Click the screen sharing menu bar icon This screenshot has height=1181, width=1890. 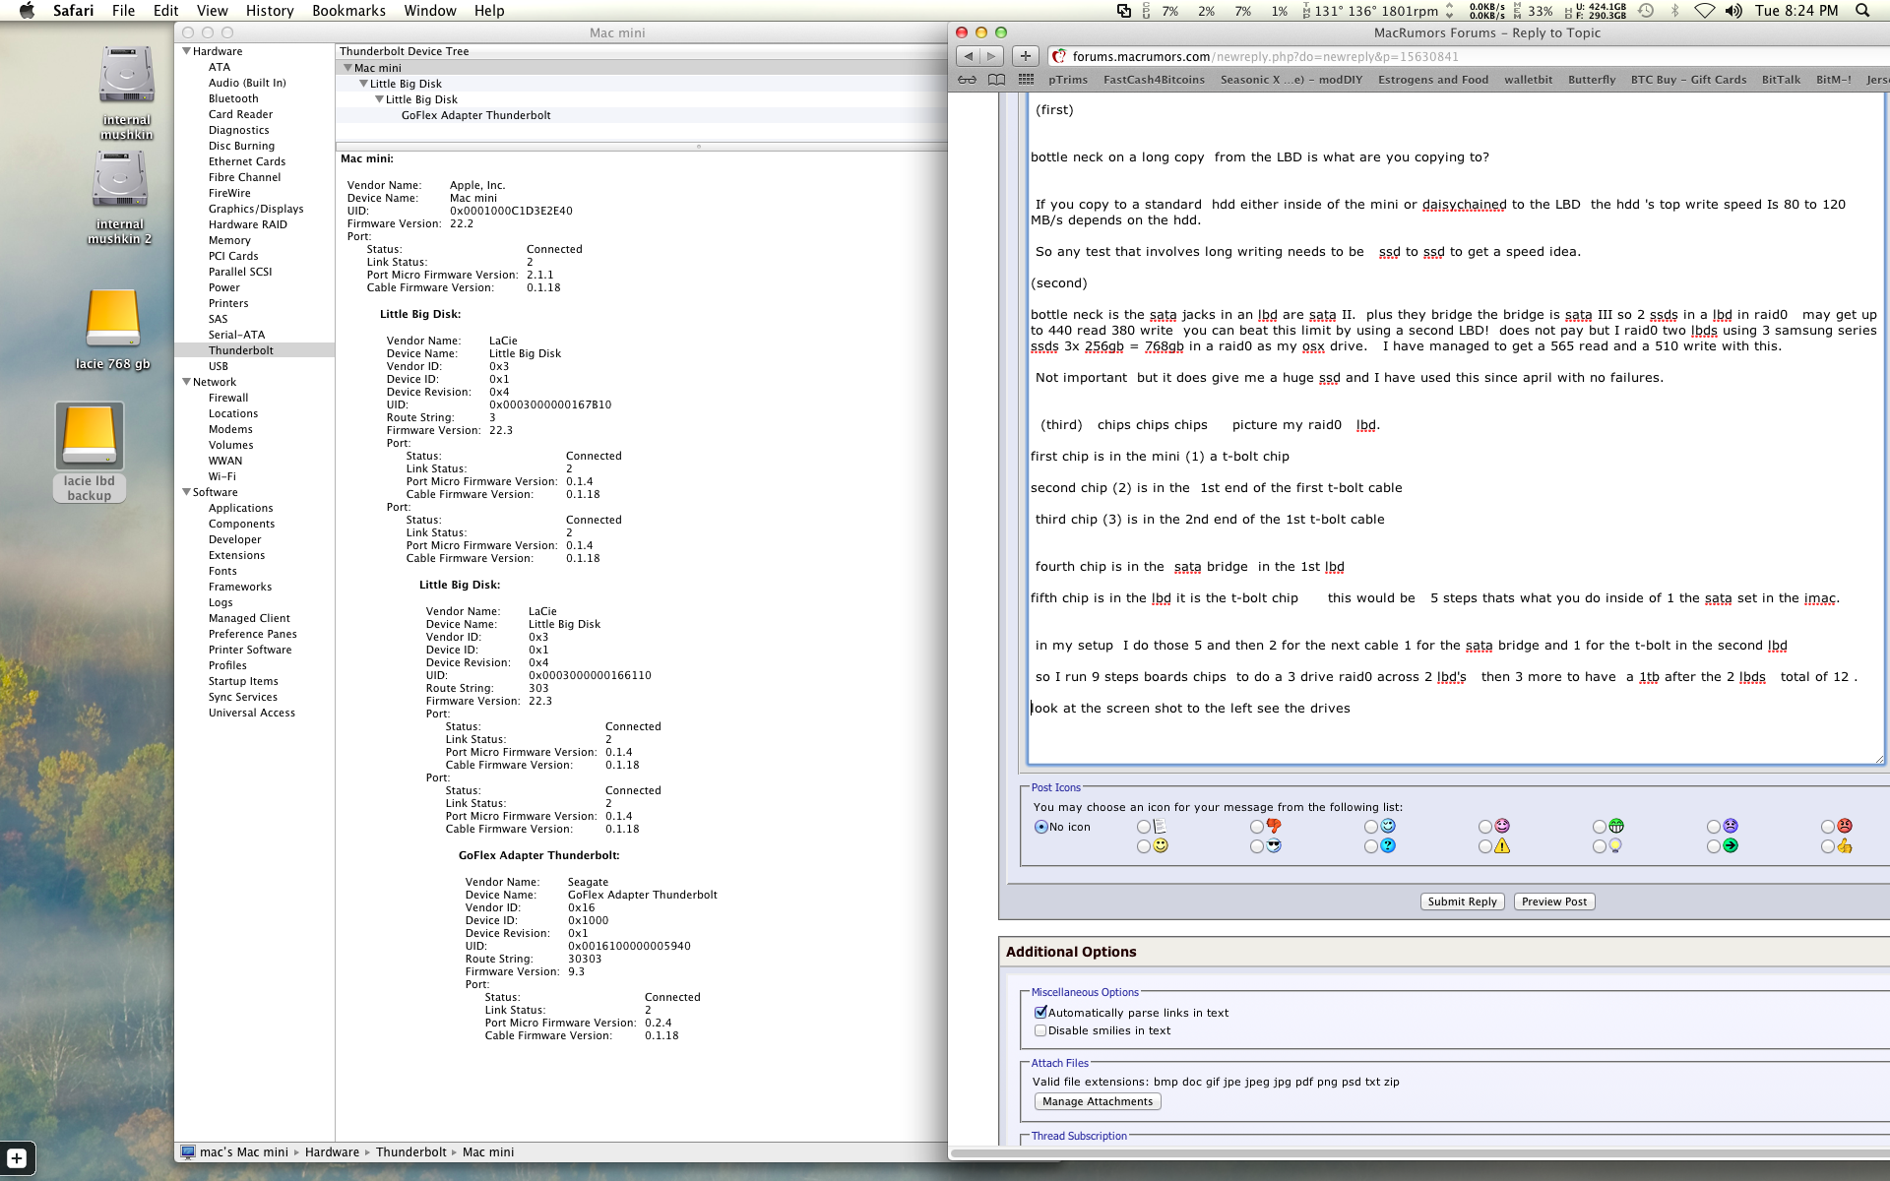pos(1123,11)
